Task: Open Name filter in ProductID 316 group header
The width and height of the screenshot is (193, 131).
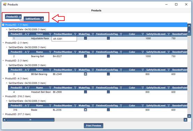Action: click(50, 106)
